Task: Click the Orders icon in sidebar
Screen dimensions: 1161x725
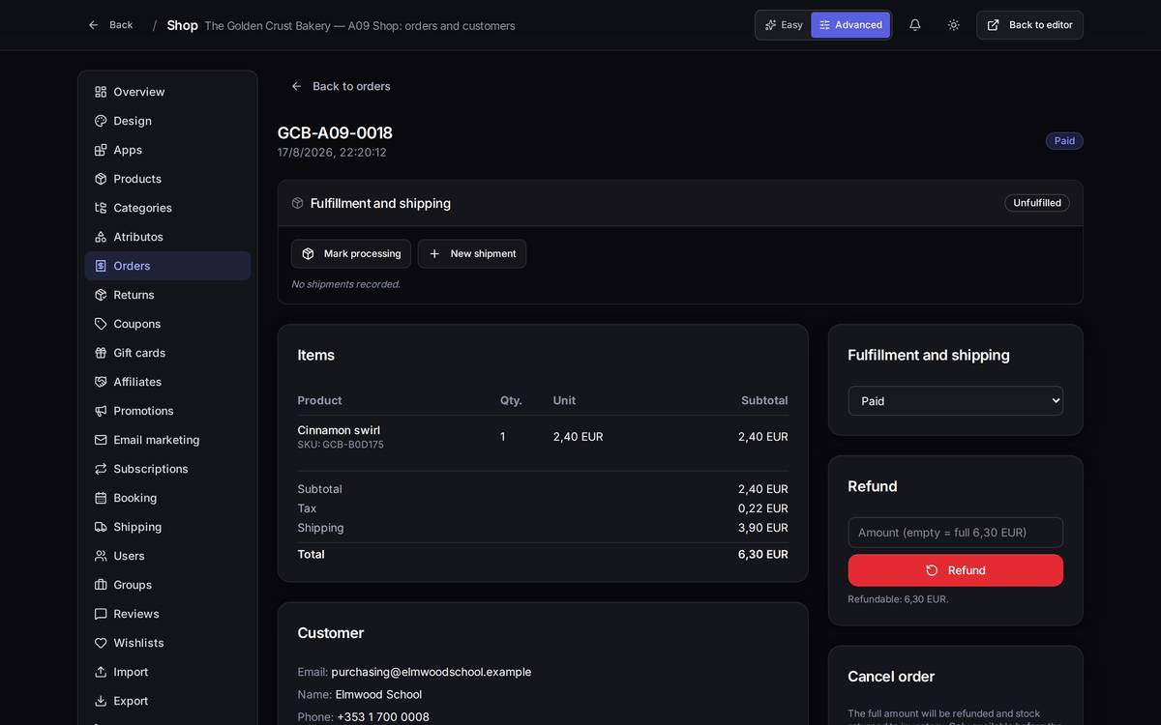Action: pyautogui.click(x=101, y=266)
